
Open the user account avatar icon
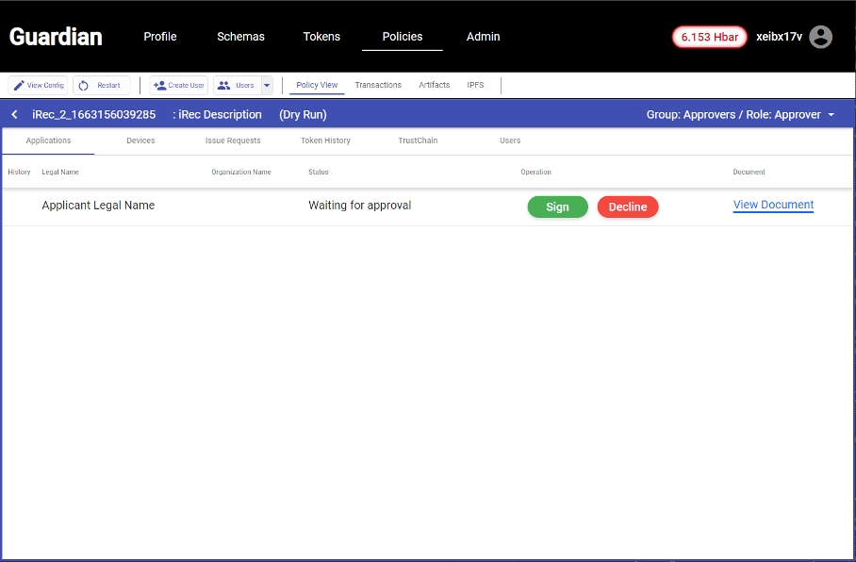point(821,37)
